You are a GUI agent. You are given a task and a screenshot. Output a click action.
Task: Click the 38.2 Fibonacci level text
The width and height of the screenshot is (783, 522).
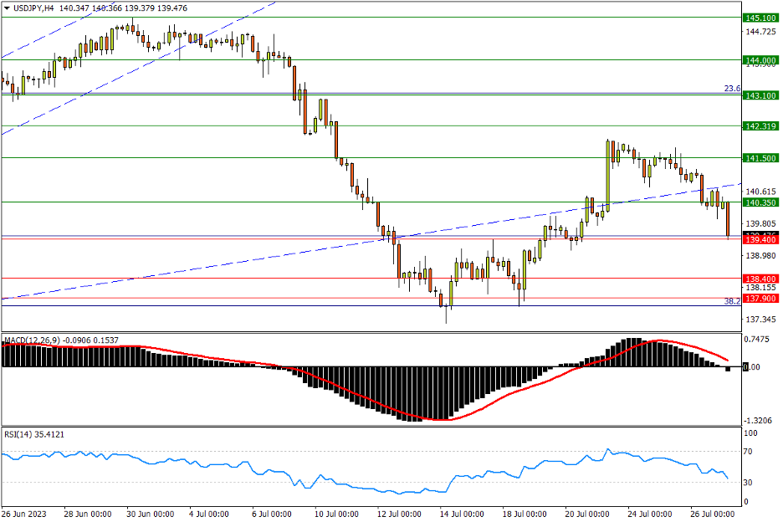(x=731, y=299)
